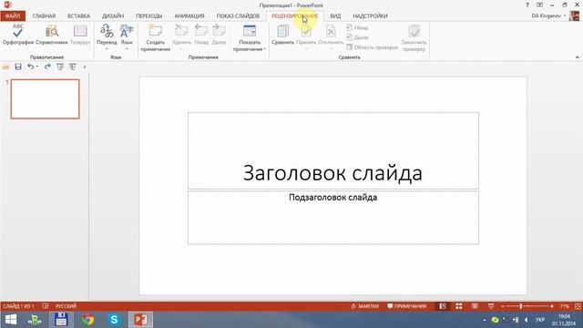The image size is (583, 328).
Task: Click the Сравнить compare presentations button
Action: click(282, 35)
